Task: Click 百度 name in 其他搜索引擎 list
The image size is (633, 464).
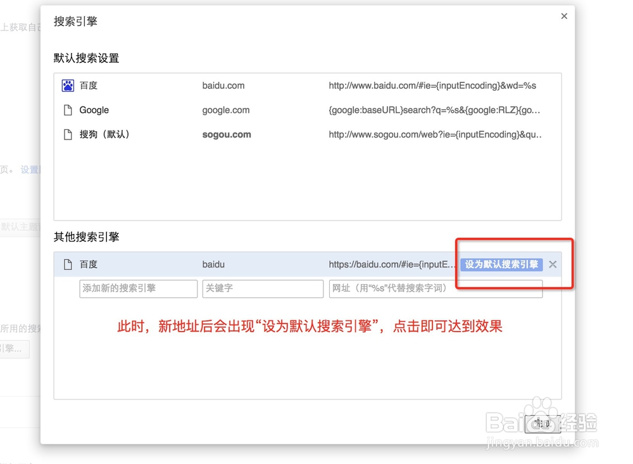Action: (x=89, y=264)
